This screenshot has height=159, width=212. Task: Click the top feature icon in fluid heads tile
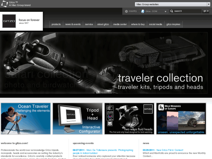(110, 109)
